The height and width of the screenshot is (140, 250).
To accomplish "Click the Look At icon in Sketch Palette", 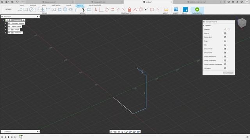I will [x=225, y=33].
